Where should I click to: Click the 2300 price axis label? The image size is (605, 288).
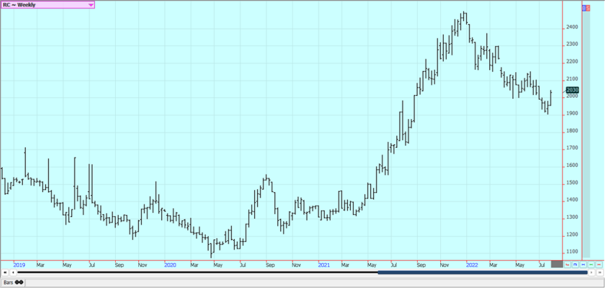click(x=572, y=44)
